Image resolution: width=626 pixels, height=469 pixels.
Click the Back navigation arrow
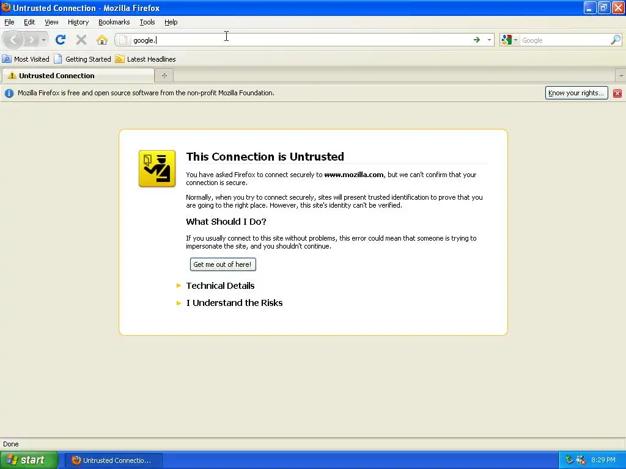click(x=13, y=40)
